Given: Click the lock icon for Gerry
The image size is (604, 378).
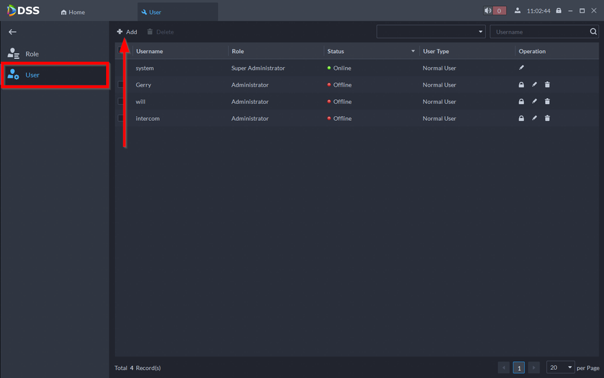Looking at the screenshot, I should click(x=521, y=85).
